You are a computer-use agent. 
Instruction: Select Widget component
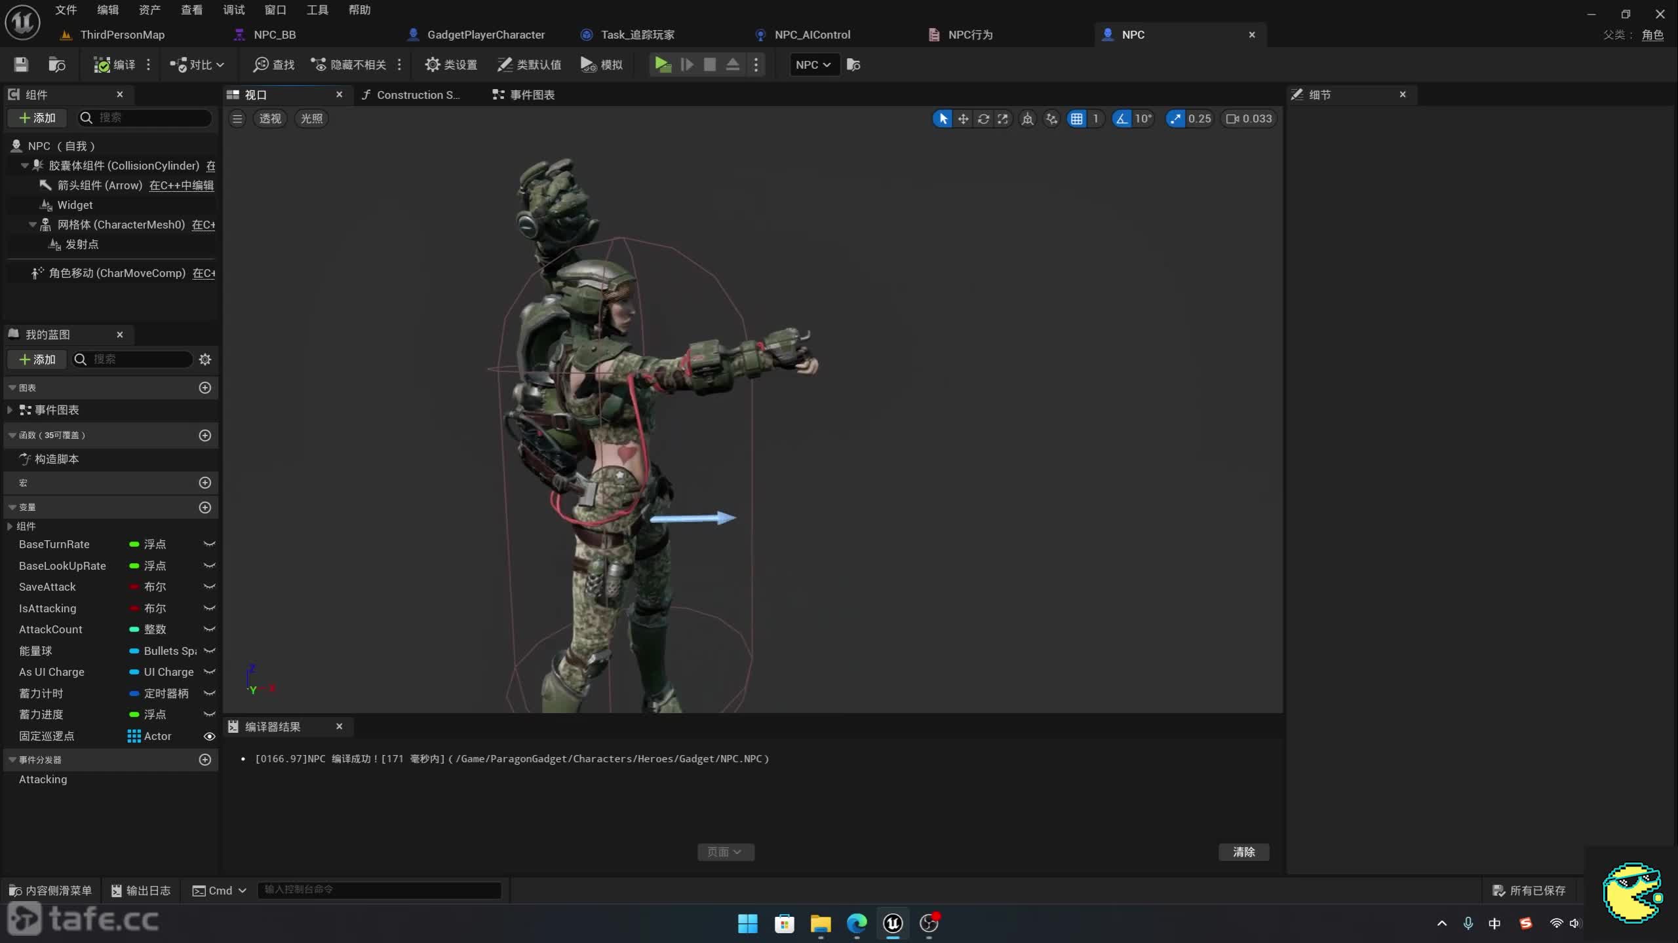(x=75, y=205)
